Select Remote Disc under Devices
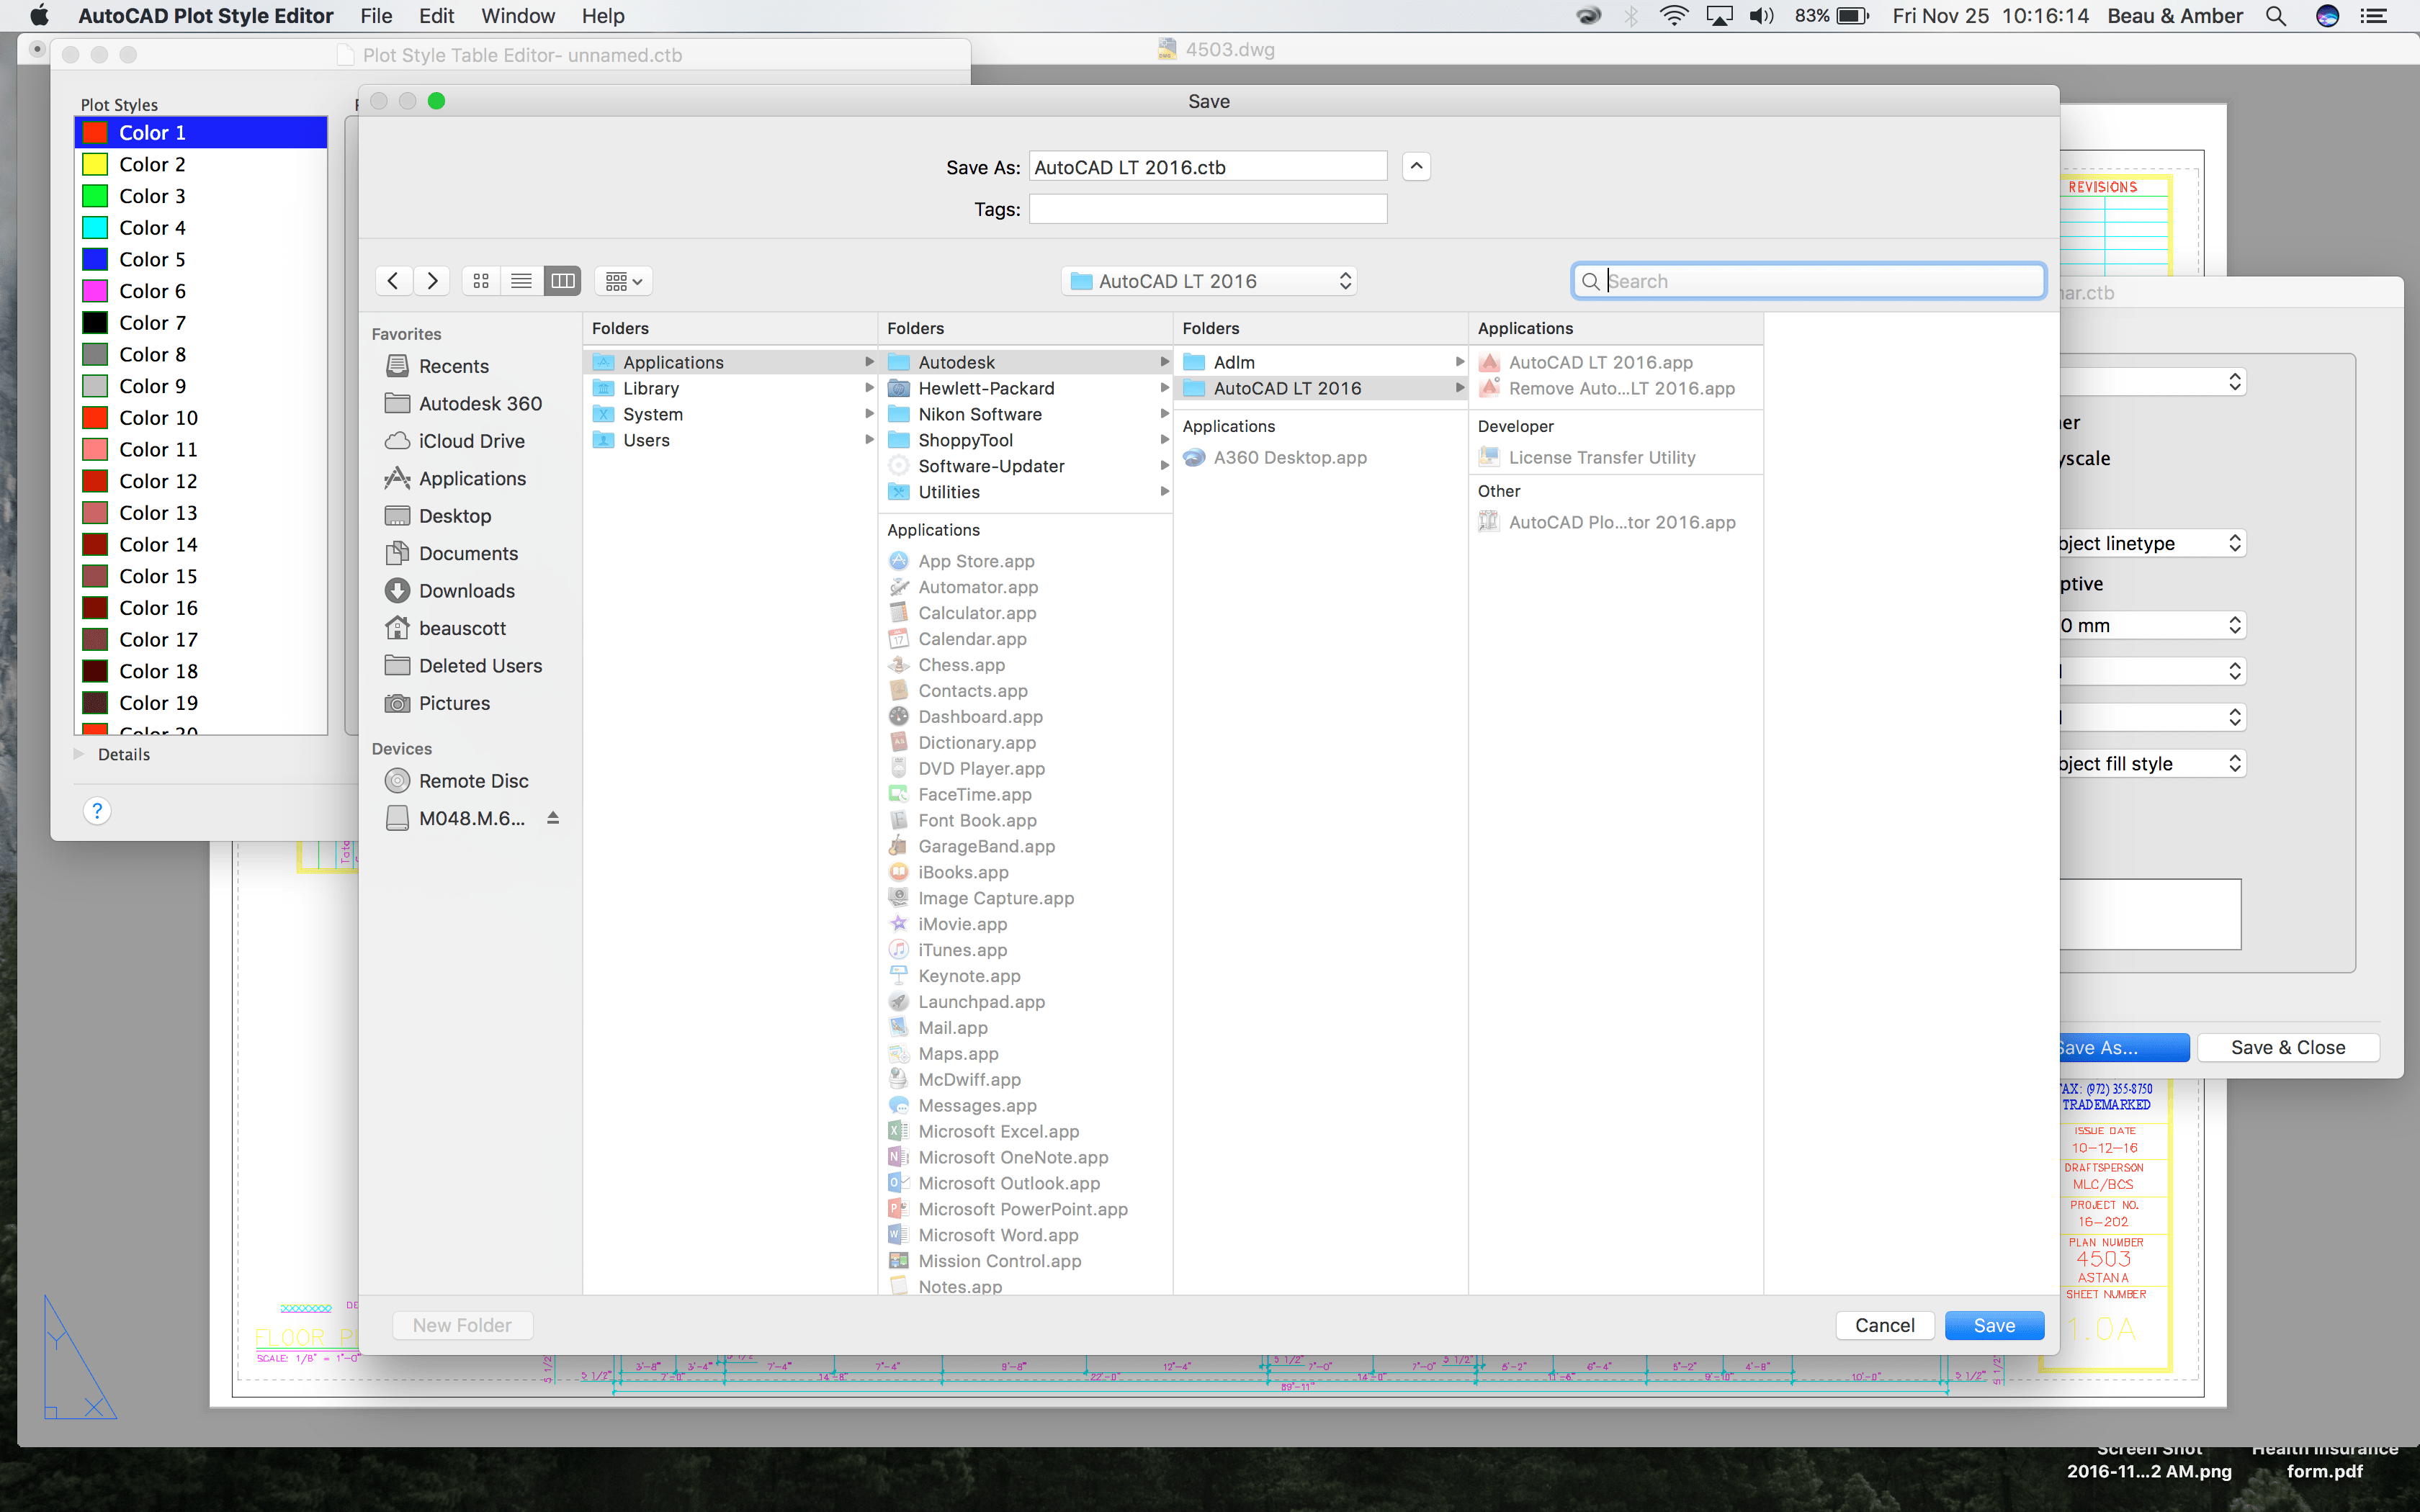The width and height of the screenshot is (2420, 1512). pyautogui.click(x=457, y=781)
